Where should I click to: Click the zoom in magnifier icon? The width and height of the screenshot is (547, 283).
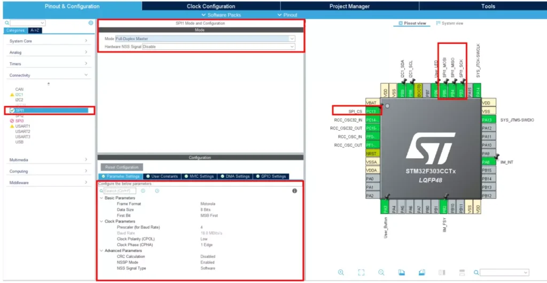pyautogui.click(x=341, y=272)
